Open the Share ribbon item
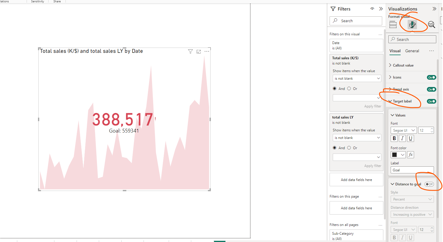Screen dimensions: 443x242 pos(57,1)
